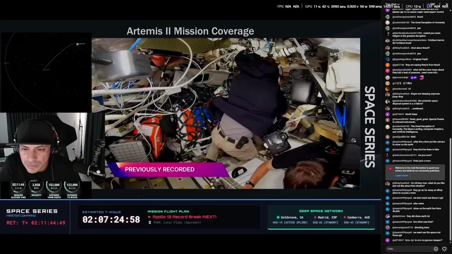
Task: Click vincentgreen4716's avatar beside 'shooting stars'
Action: coord(388,228)
